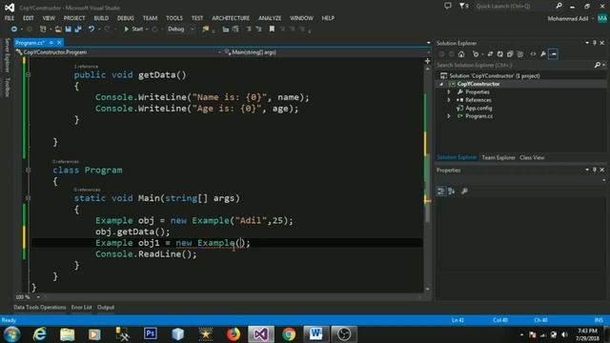Select the Program.cs editor tab
610x343 pixels.
click(30, 43)
